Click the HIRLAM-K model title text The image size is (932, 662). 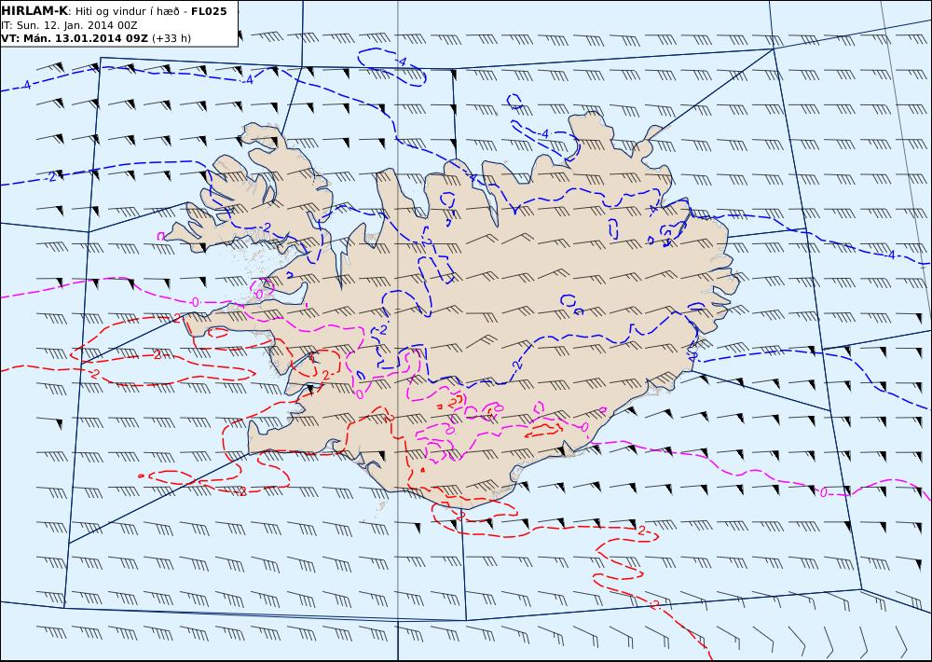[x=34, y=11]
